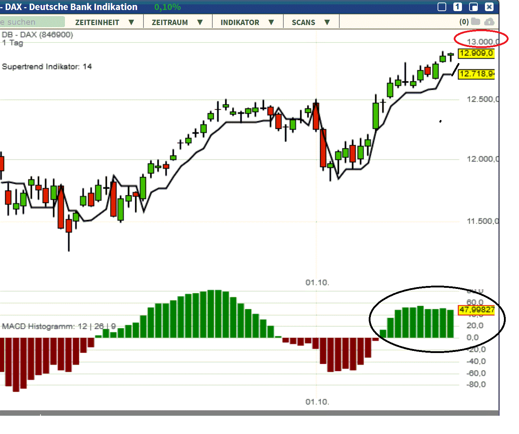Close the DAX chart window

[x=489, y=6]
